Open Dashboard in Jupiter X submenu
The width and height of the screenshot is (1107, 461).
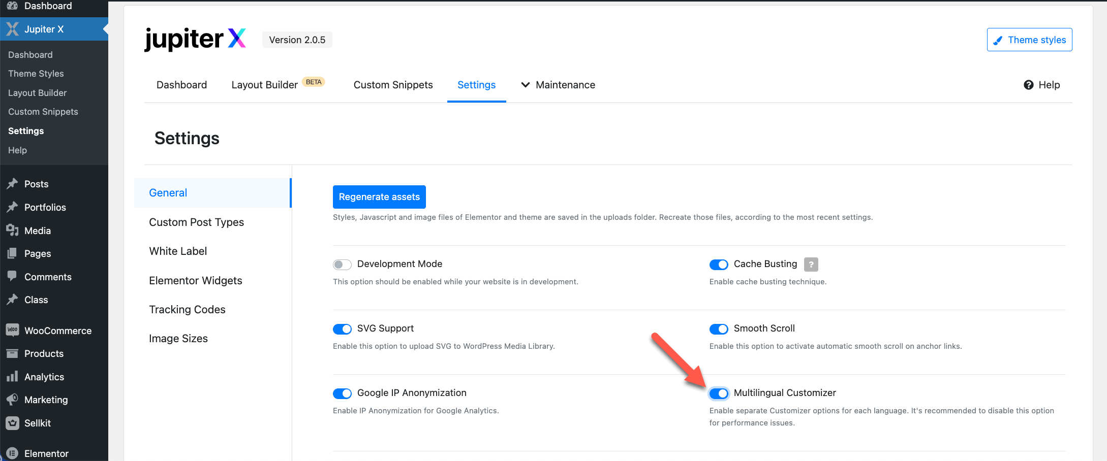pyautogui.click(x=30, y=55)
